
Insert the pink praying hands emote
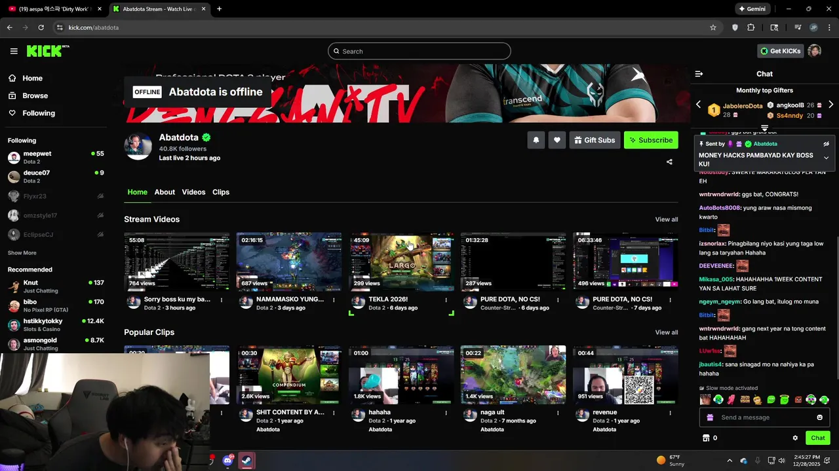(731, 399)
